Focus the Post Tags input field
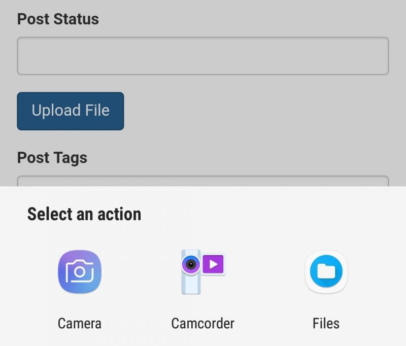406x346 pixels. pyautogui.click(x=203, y=181)
